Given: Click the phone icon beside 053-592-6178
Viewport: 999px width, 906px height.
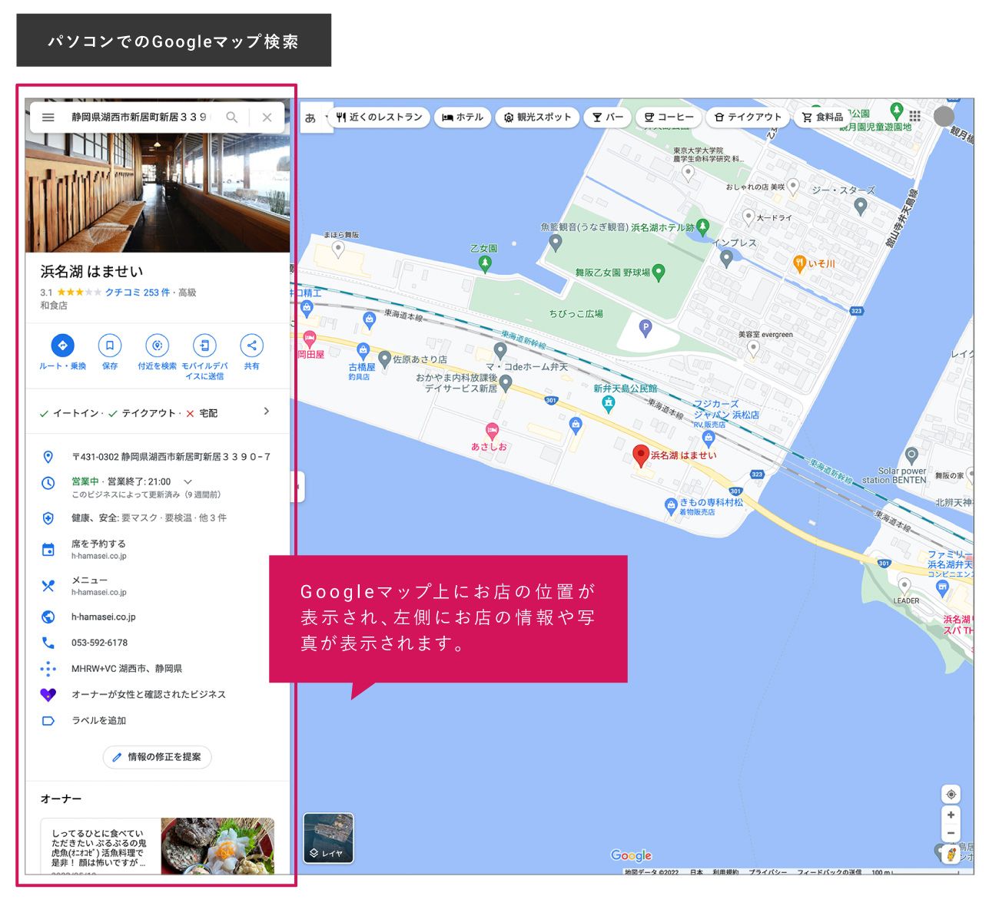Looking at the screenshot, I should coord(48,642).
